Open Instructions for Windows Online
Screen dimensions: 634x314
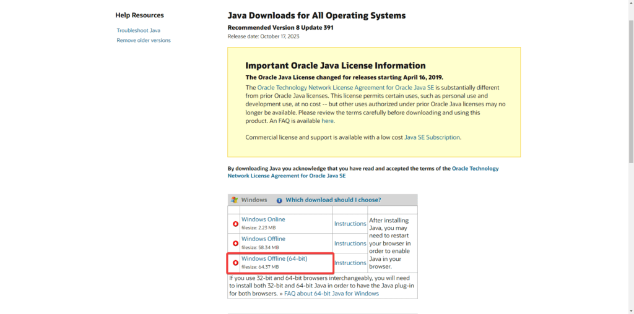click(x=350, y=224)
